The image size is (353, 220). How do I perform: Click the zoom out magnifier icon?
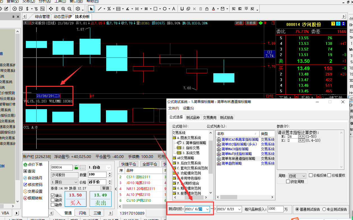(69, 9)
